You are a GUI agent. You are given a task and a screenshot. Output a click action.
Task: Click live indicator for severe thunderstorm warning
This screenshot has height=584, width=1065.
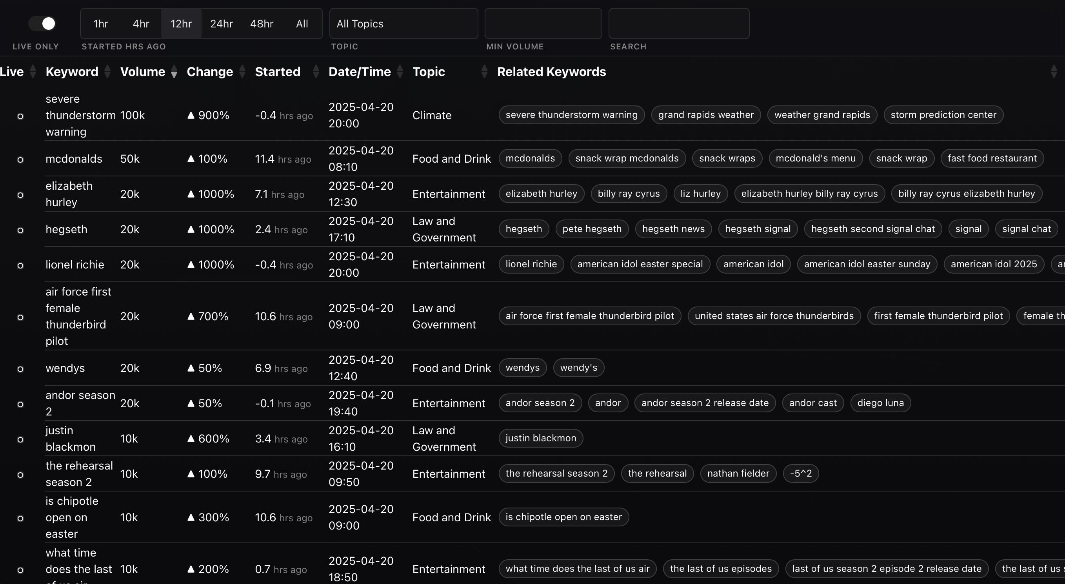[20, 116]
